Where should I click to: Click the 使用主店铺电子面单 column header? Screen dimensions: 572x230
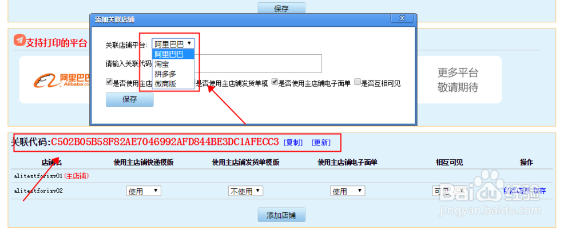348,163
